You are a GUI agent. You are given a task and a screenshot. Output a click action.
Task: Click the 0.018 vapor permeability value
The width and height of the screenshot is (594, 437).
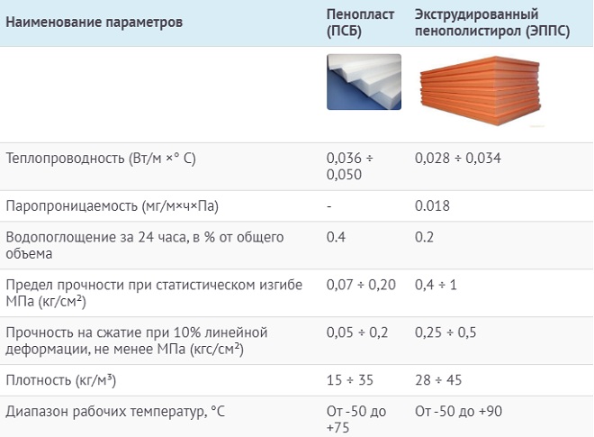(x=432, y=206)
